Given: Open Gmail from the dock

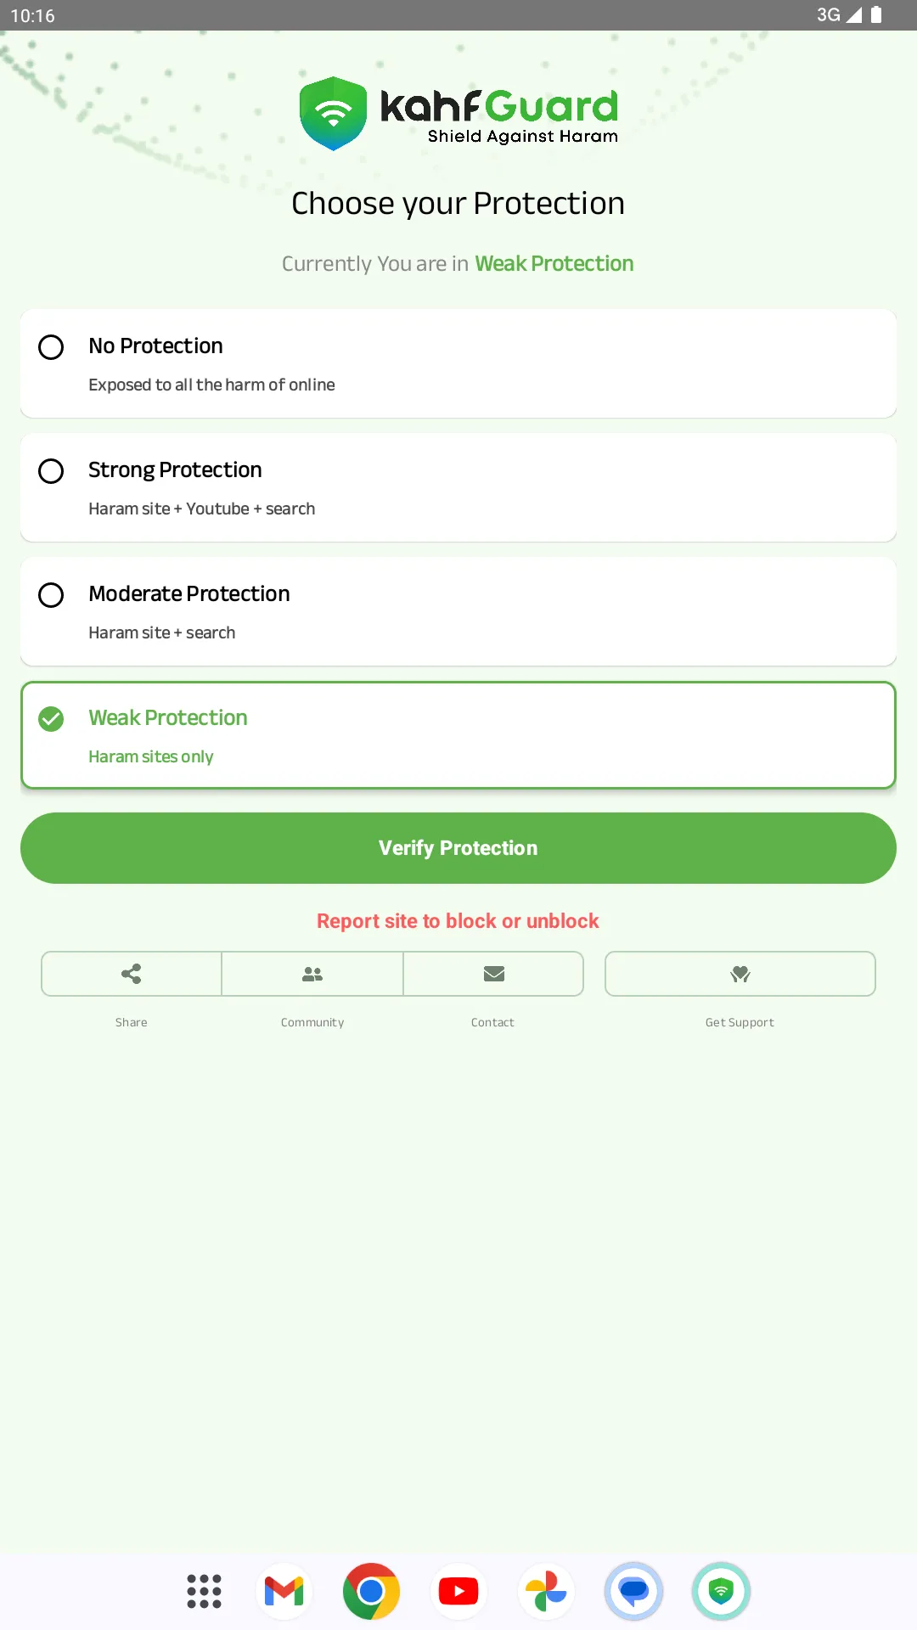Looking at the screenshot, I should pos(284,1592).
